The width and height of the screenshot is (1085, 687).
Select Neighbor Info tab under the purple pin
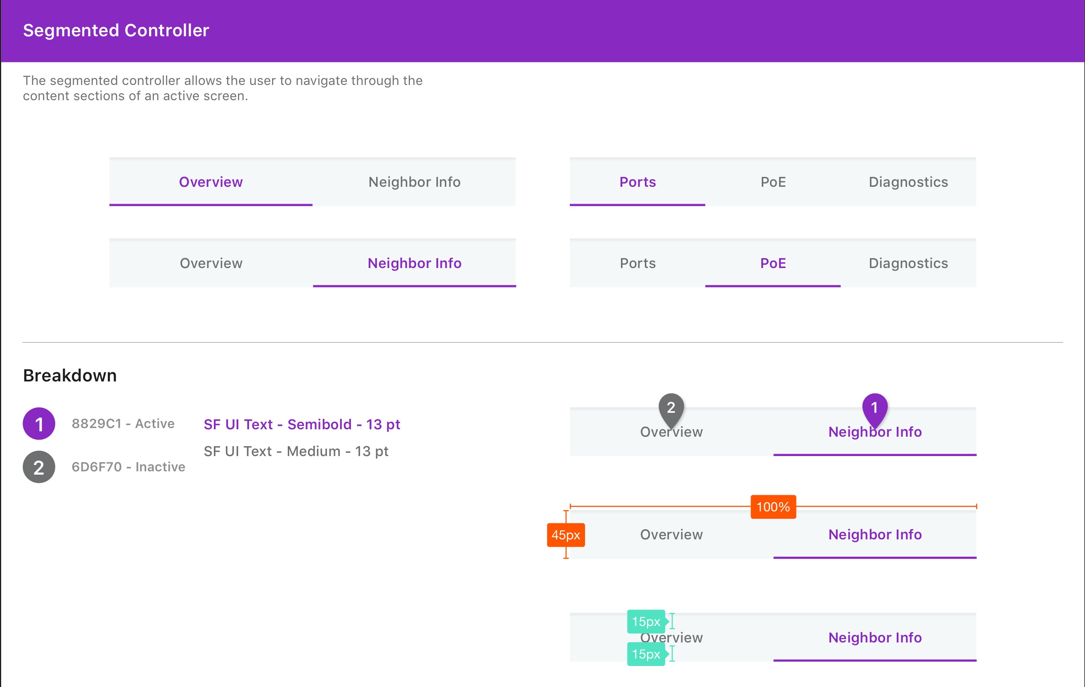tap(874, 432)
